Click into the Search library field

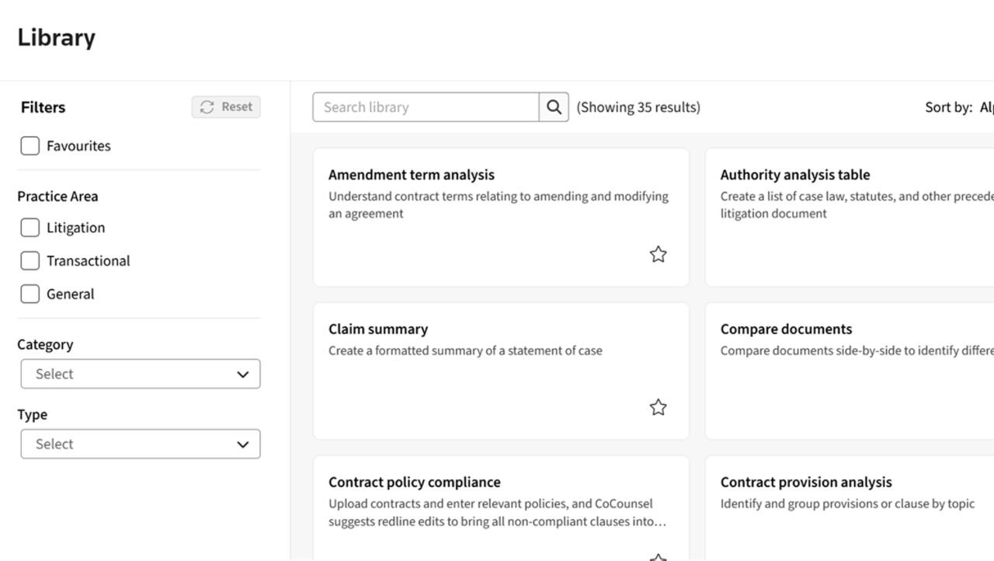[426, 107]
